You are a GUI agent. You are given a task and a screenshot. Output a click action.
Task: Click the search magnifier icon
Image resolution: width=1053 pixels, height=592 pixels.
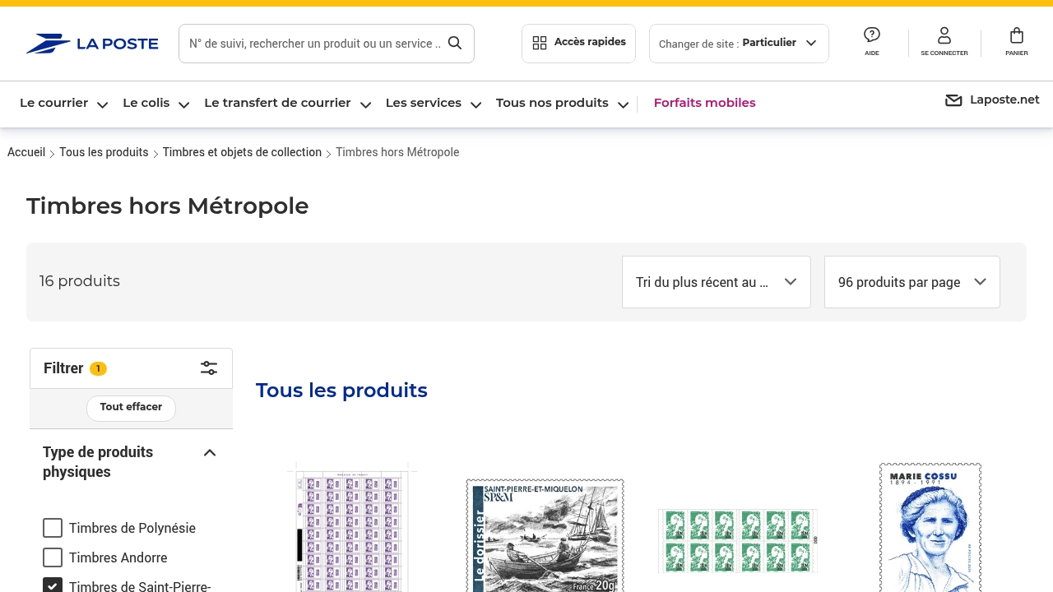click(x=455, y=44)
